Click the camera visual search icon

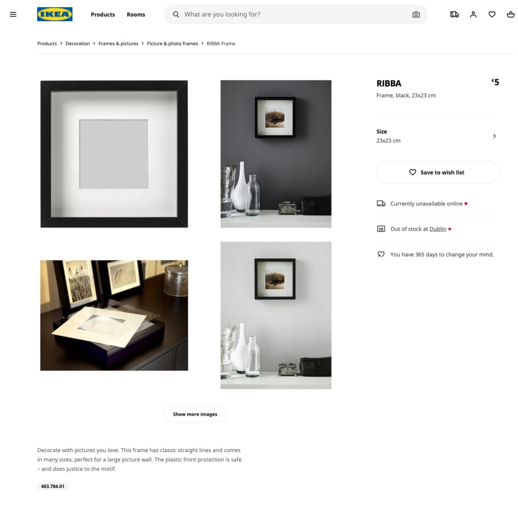(416, 14)
